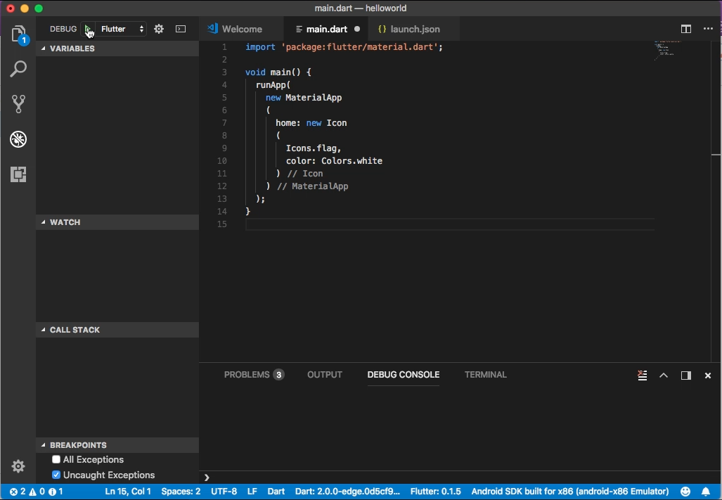This screenshot has height=500, width=722.
Task: Close main.dart via unsaved dot
Action: 357,29
